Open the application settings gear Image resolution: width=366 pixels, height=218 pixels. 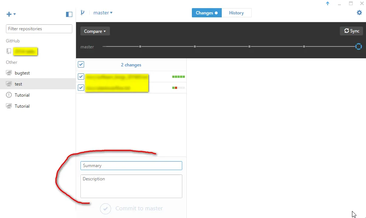click(359, 12)
